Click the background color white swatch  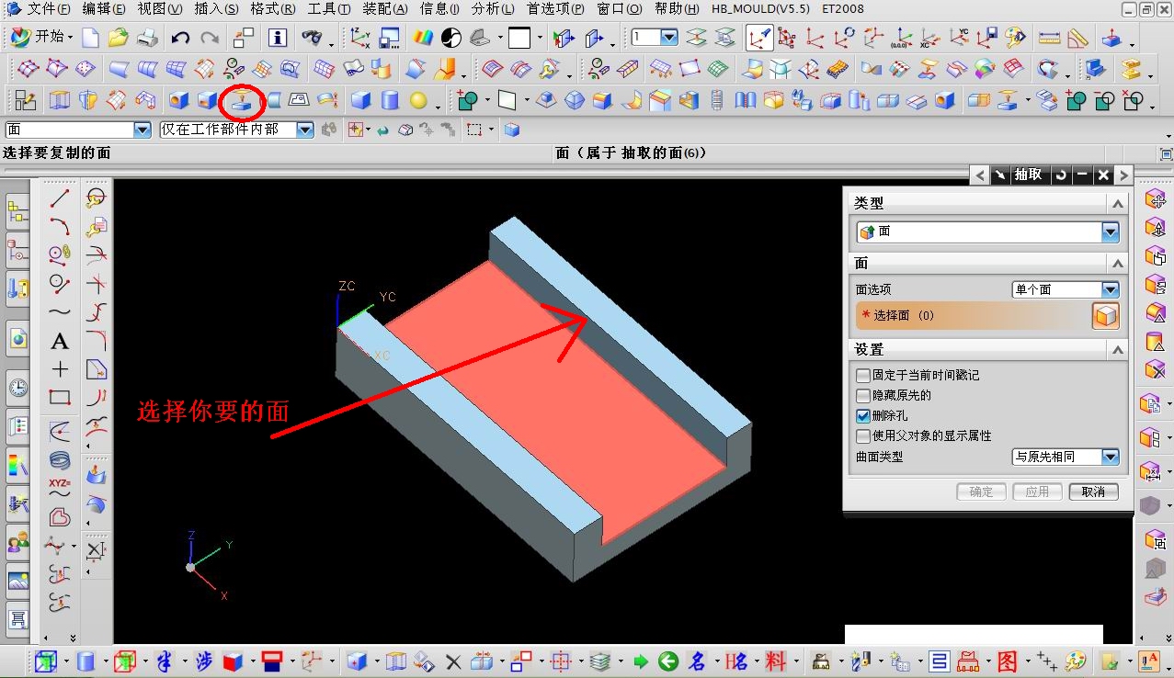click(519, 38)
